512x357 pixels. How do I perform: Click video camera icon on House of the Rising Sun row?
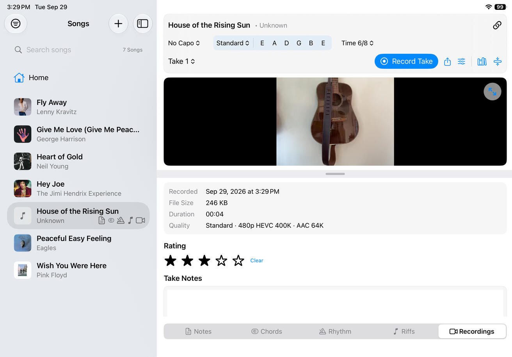140,220
